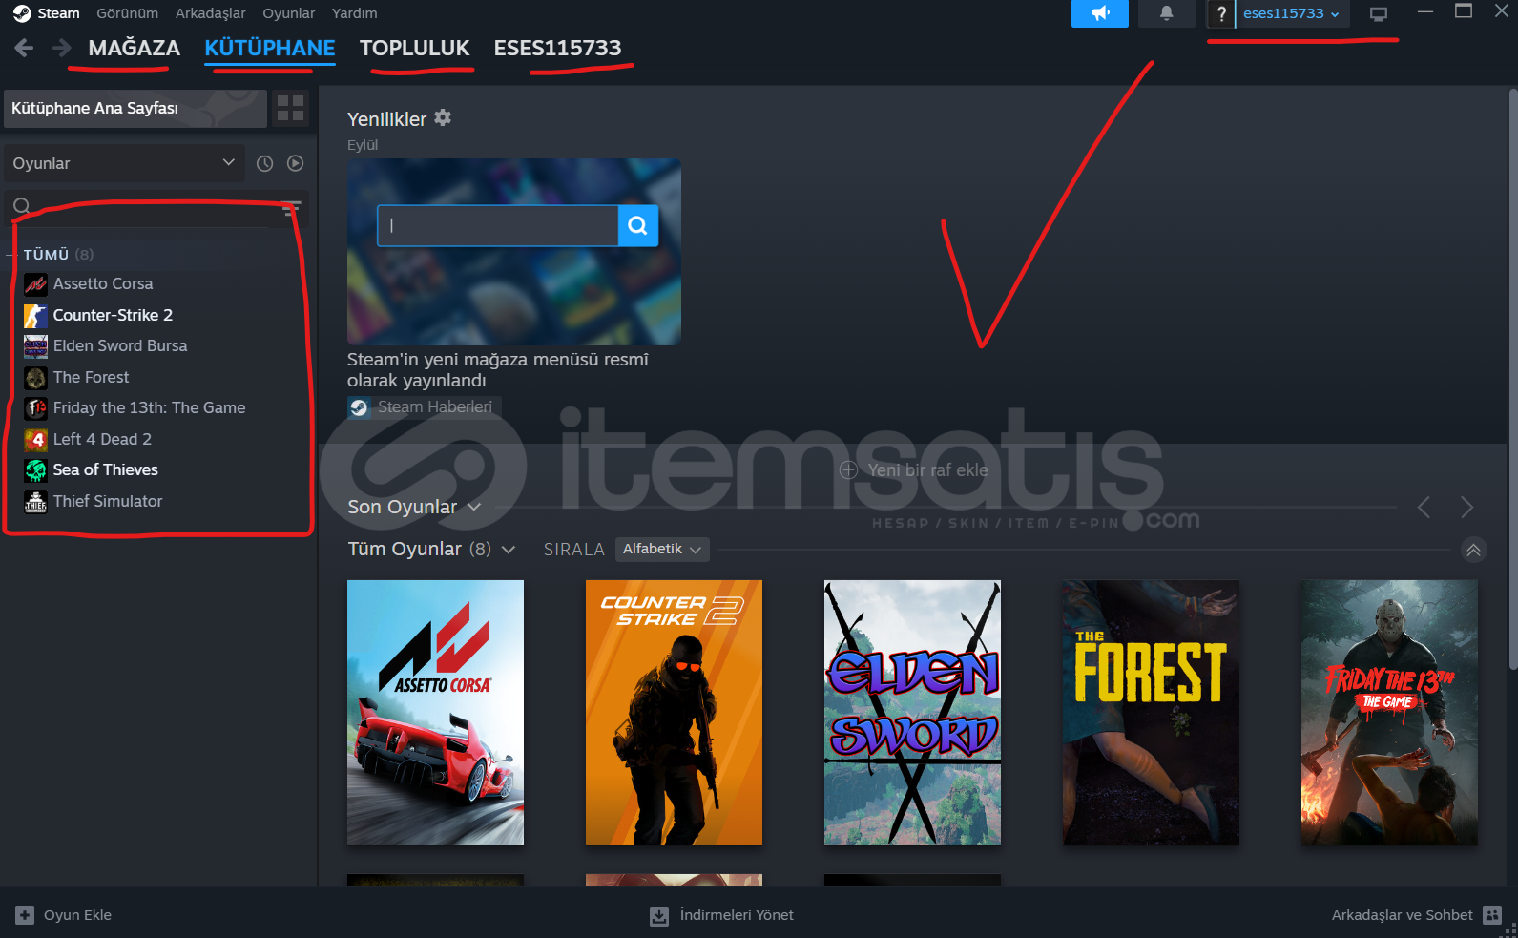The height and width of the screenshot is (938, 1518).
Task: Open Yenilikler settings gear
Action: pyautogui.click(x=443, y=117)
